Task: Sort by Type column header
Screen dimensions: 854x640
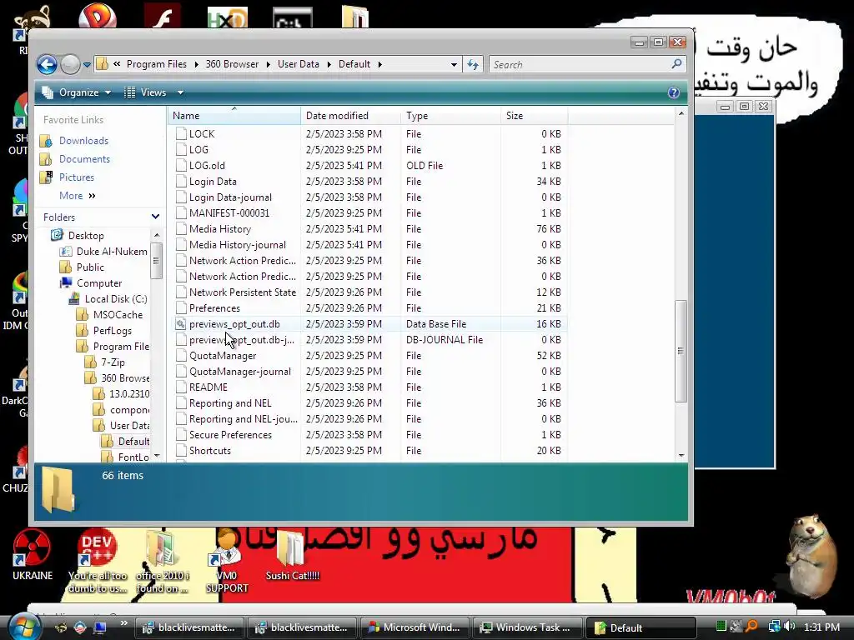Action: click(x=451, y=115)
